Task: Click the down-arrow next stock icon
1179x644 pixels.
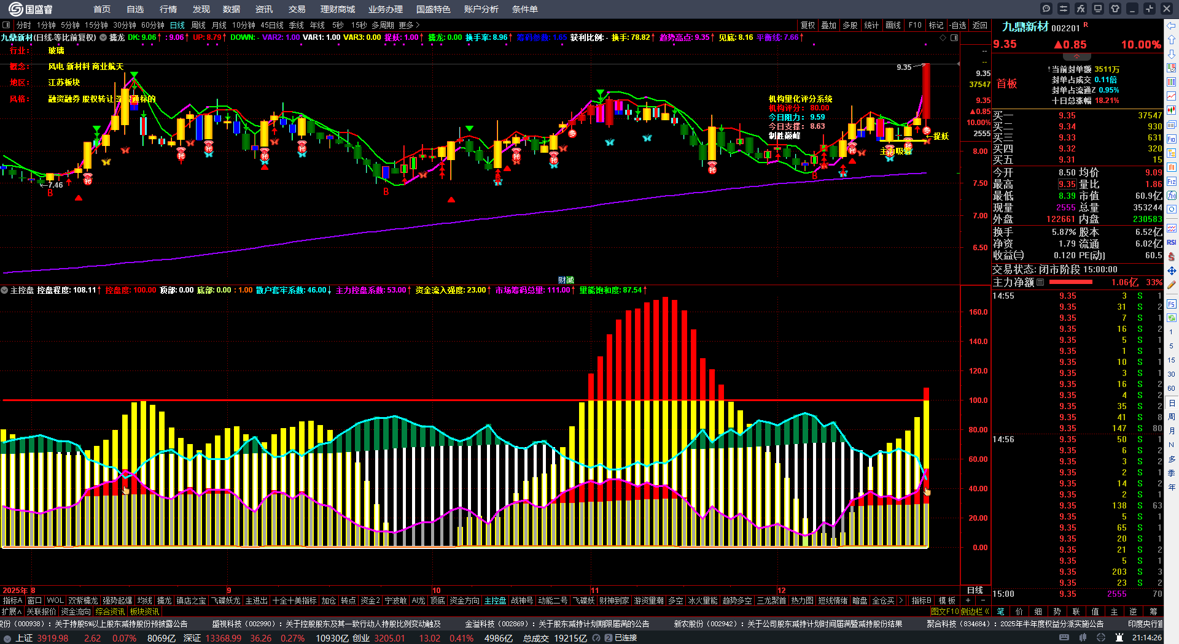Action: tap(1172, 54)
